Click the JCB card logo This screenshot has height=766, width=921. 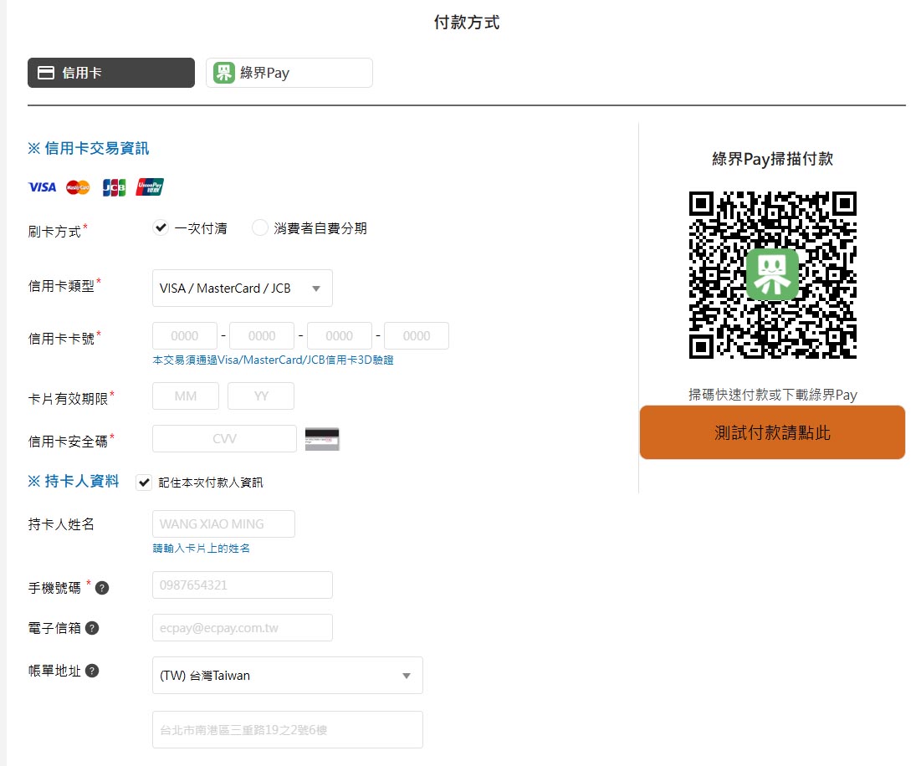114,187
